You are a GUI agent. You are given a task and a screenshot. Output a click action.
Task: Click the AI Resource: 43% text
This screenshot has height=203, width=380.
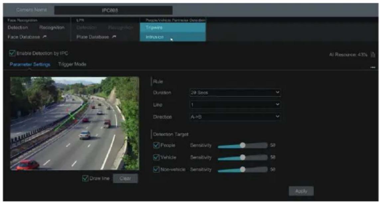348,55
